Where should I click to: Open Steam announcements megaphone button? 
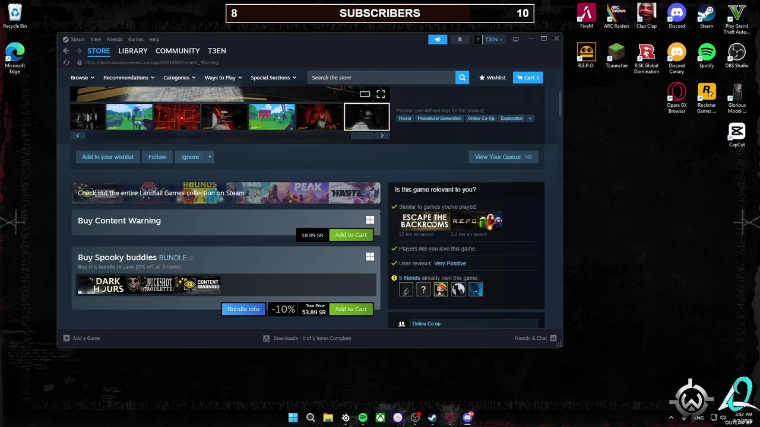[438, 39]
